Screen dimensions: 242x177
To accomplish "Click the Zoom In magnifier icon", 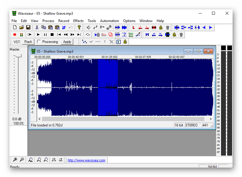I will (15, 160).
